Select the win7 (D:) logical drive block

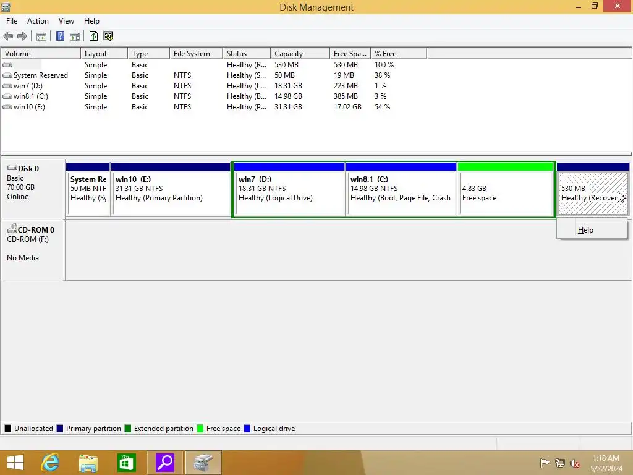[x=289, y=189]
